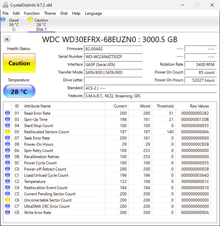Click the Worst column header
Screen dimensions: 220x226
(140, 106)
